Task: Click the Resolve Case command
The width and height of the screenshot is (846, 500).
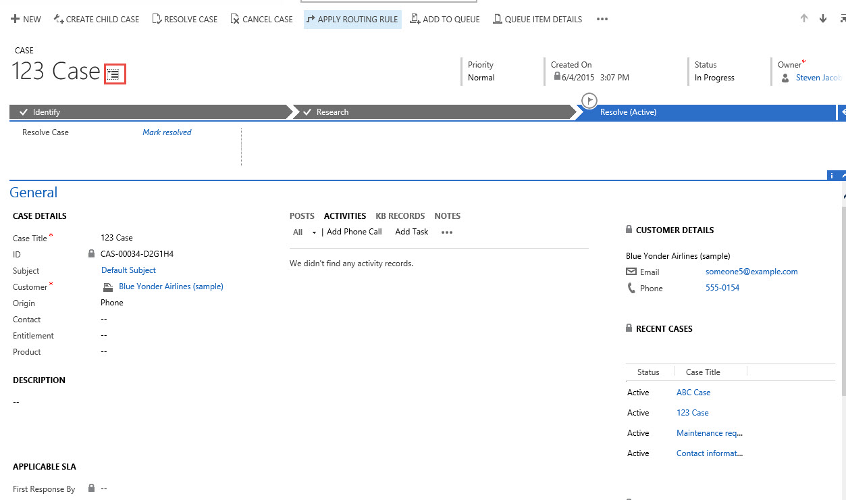Action: coord(185,19)
